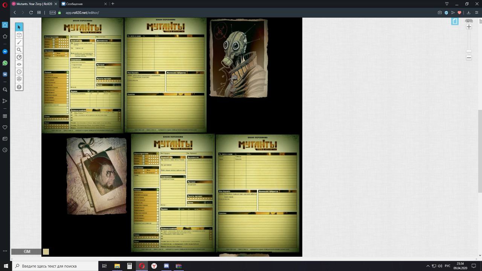This screenshot has width=482, height=271.
Task: Open the clock turn tracker tool
Action: pos(19,72)
